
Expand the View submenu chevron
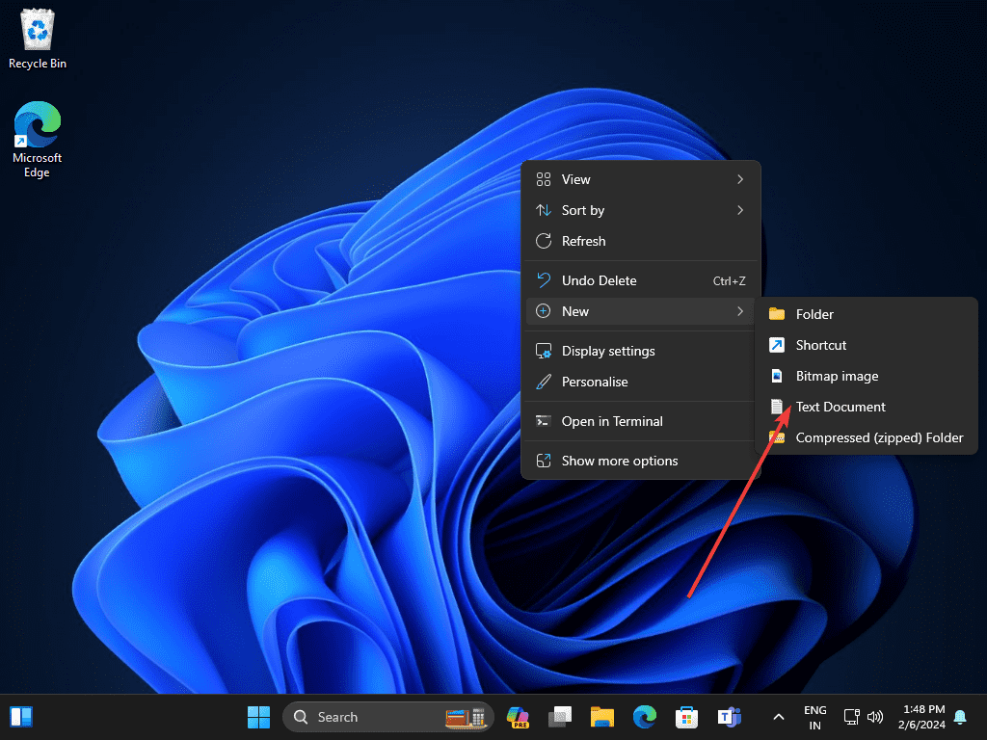point(740,179)
